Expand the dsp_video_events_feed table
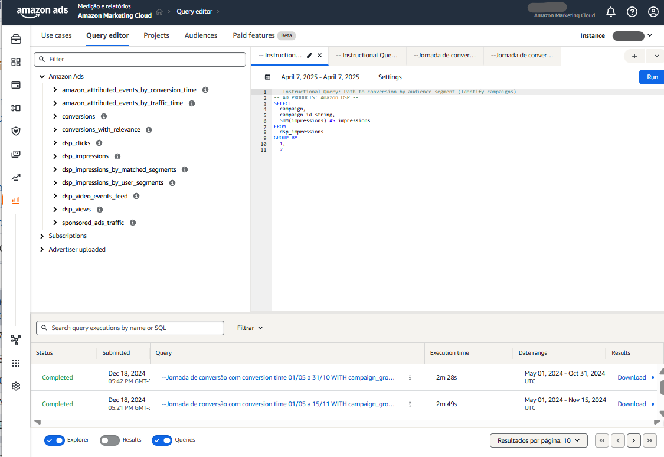 coord(55,196)
